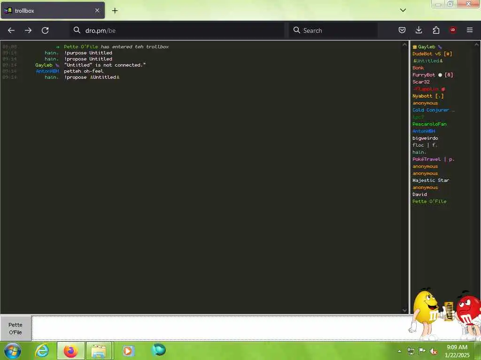Reload the trollbox page
481x360 pixels.
pos(45,30)
